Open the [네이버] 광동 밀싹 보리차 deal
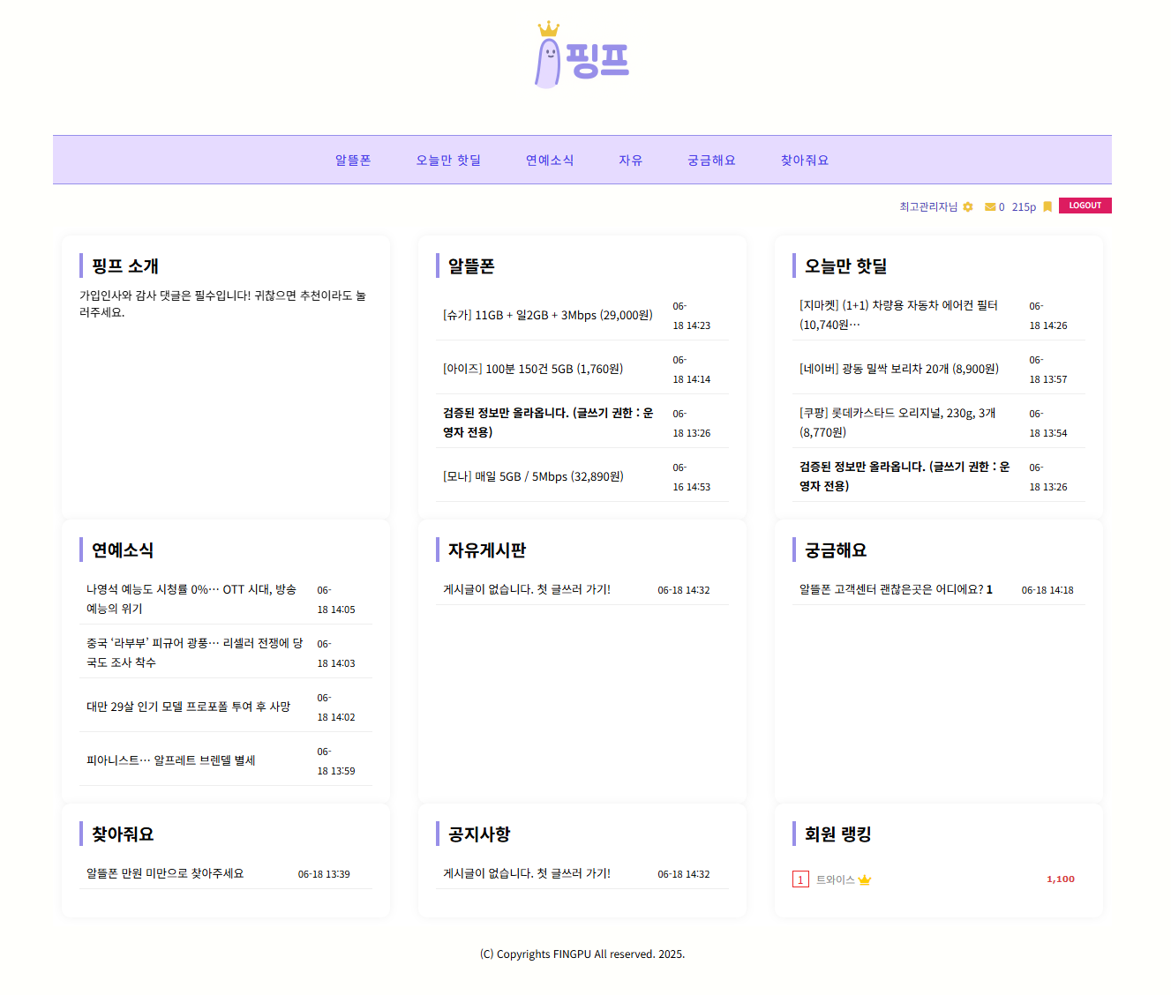1171x995 pixels. click(898, 370)
